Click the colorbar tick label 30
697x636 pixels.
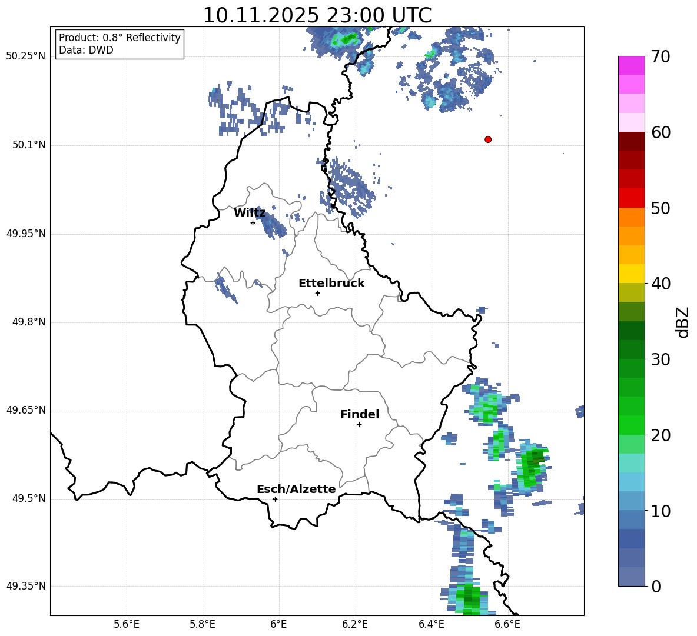[x=661, y=359]
